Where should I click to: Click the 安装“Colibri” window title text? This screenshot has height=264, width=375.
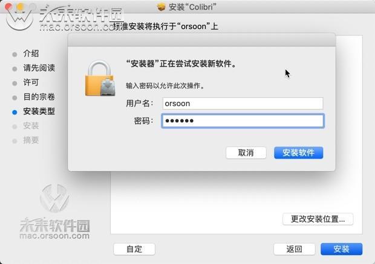[192, 7]
